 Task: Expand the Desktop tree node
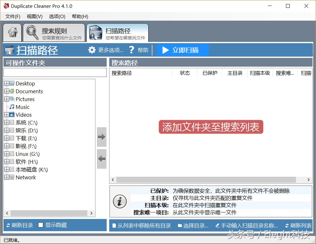pos(7,83)
